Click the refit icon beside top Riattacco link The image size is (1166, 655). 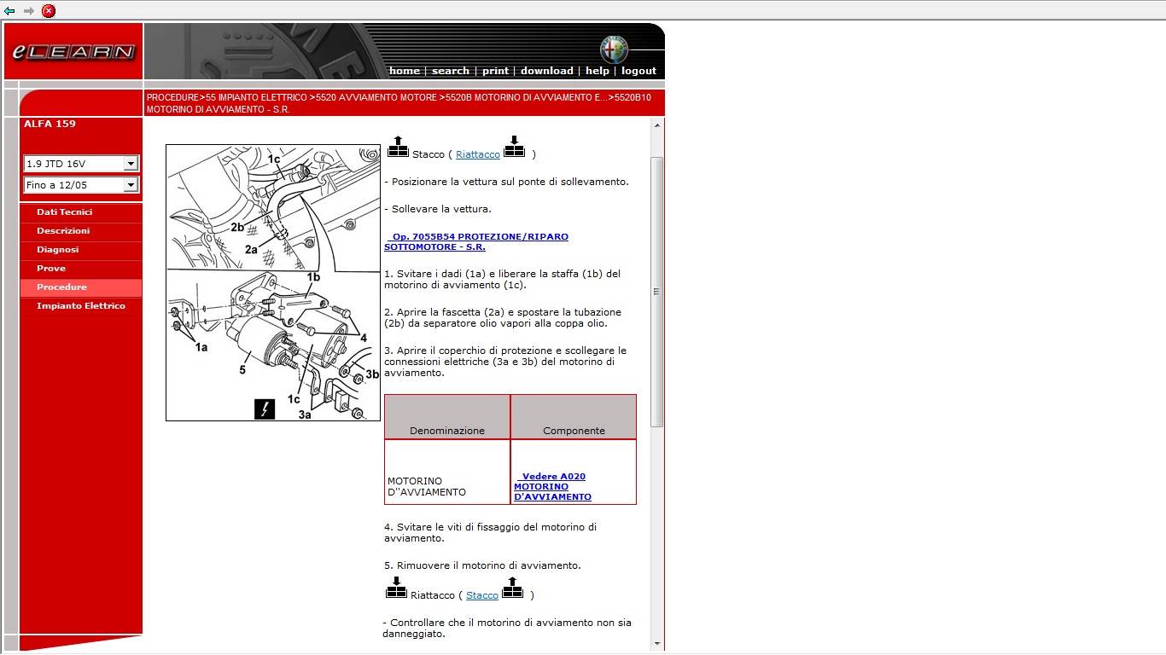click(x=514, y=147)
